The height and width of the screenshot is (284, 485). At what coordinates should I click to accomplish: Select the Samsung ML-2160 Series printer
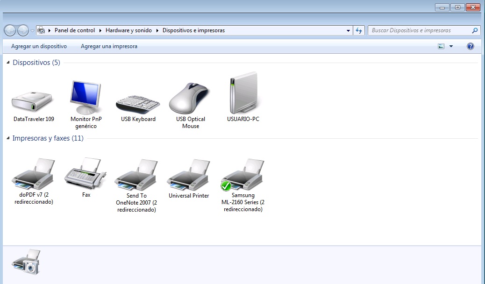point(242,175)
